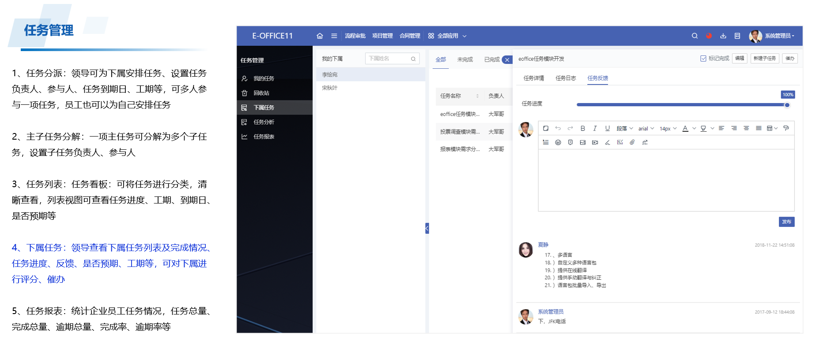Viewport: 816px width, 344px height.
Task: Open the hamburger menu in header
Action: tap(334, 36)
